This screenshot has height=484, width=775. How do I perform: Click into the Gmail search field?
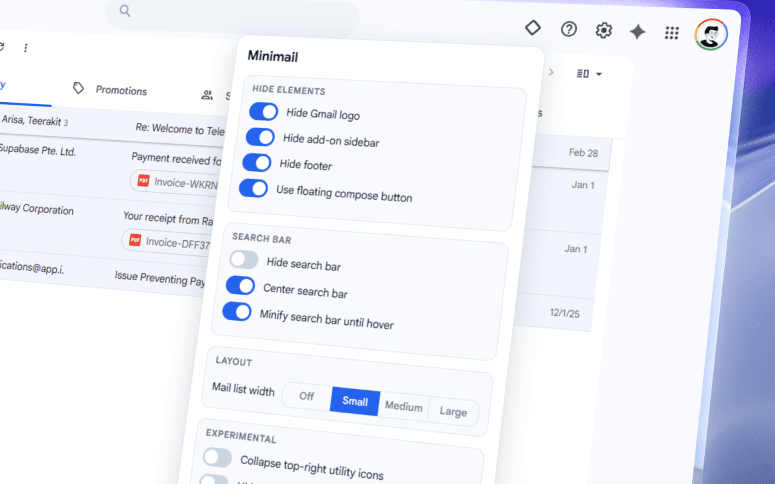click(233, 16)
